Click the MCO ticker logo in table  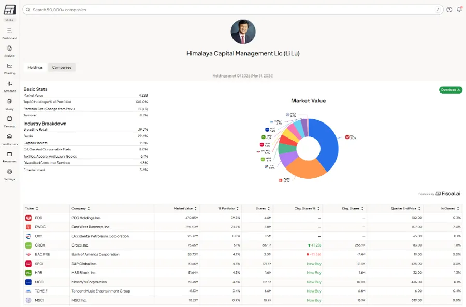tap(28, 282)
